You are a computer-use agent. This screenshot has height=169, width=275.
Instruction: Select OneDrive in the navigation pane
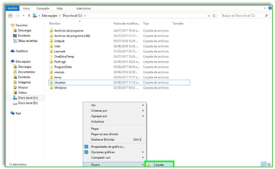point(21,51)
